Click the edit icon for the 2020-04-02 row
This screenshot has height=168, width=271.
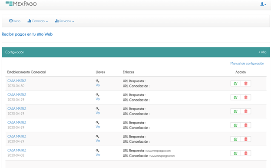tap(235, 153)
